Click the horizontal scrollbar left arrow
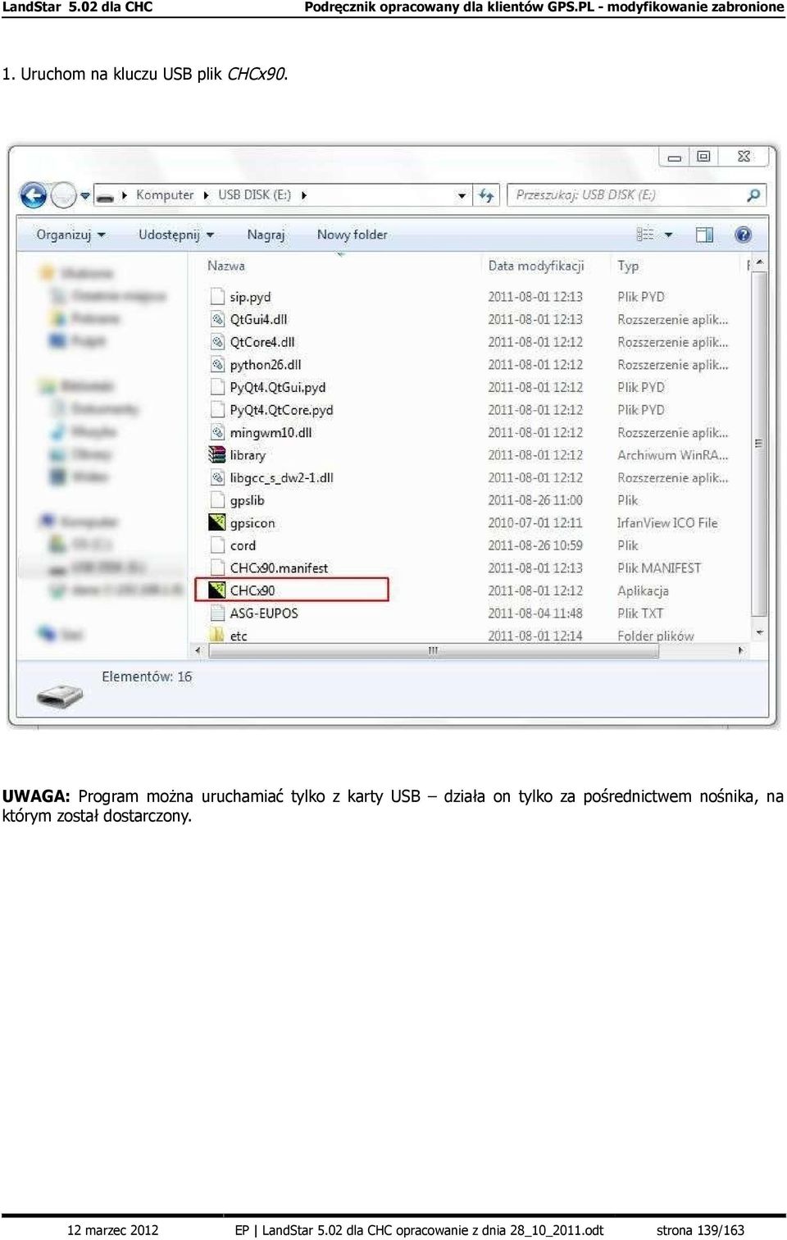Screen dimensions: 787x1240 [198, 650]
